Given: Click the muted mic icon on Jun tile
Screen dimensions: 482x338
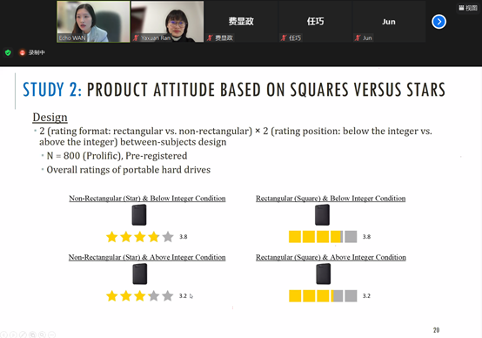Looking at the screenshot, I should coord(358,37).
